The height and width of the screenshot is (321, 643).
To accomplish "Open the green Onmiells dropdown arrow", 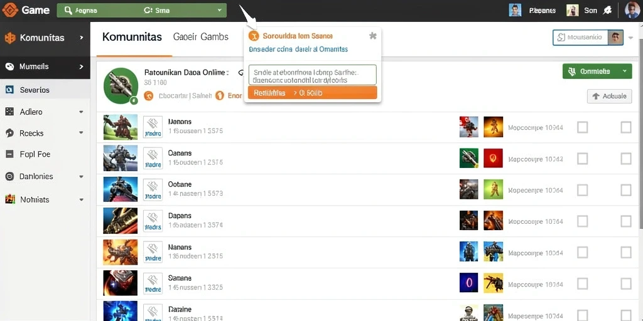I will click(x=625, y=71).
